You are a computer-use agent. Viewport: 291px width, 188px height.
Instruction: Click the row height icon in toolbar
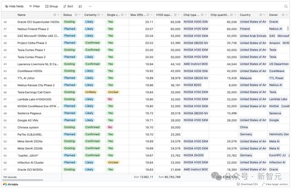click(80, 6)
